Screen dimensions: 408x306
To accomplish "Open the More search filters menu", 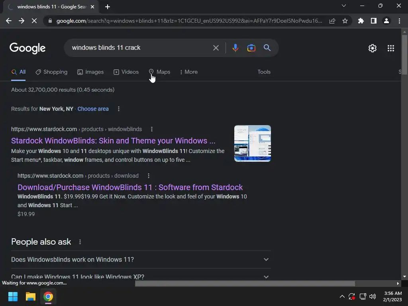I will pos(189,72).
